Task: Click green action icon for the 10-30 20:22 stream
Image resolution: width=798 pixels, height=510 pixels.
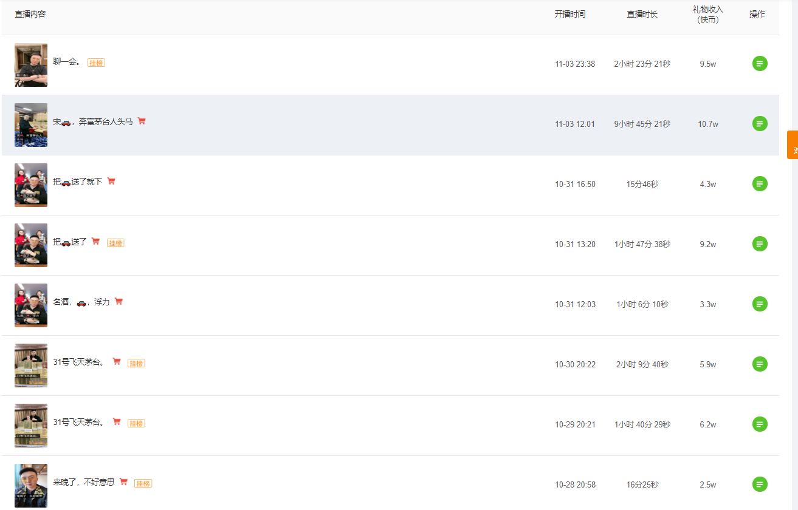Action: click(x=760, y=364)
